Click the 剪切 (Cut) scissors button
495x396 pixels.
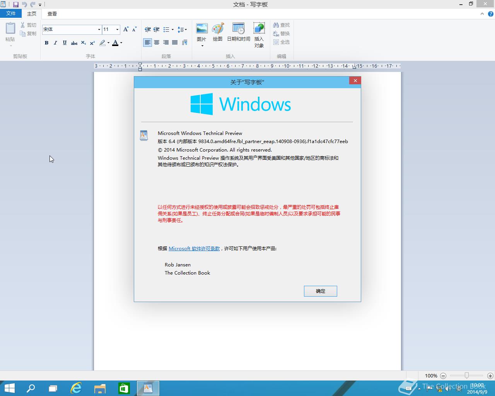(28, 25)
